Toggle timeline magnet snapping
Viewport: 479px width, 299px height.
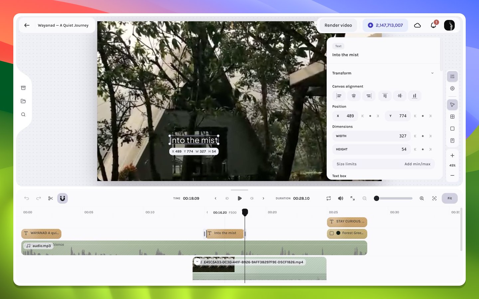pyautogui.click(x=63, y=198)
